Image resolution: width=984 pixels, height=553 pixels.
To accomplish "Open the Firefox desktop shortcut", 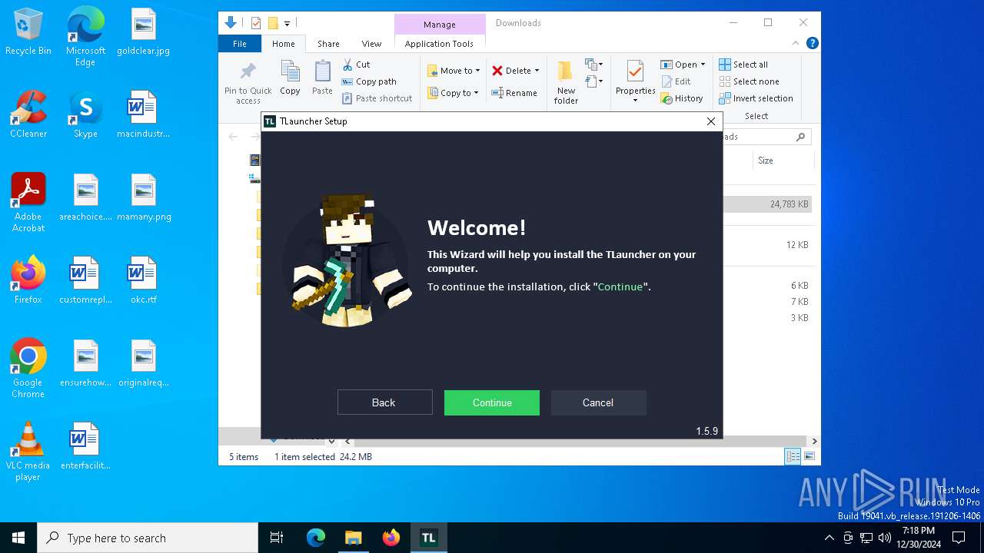I will coord(28,280).
